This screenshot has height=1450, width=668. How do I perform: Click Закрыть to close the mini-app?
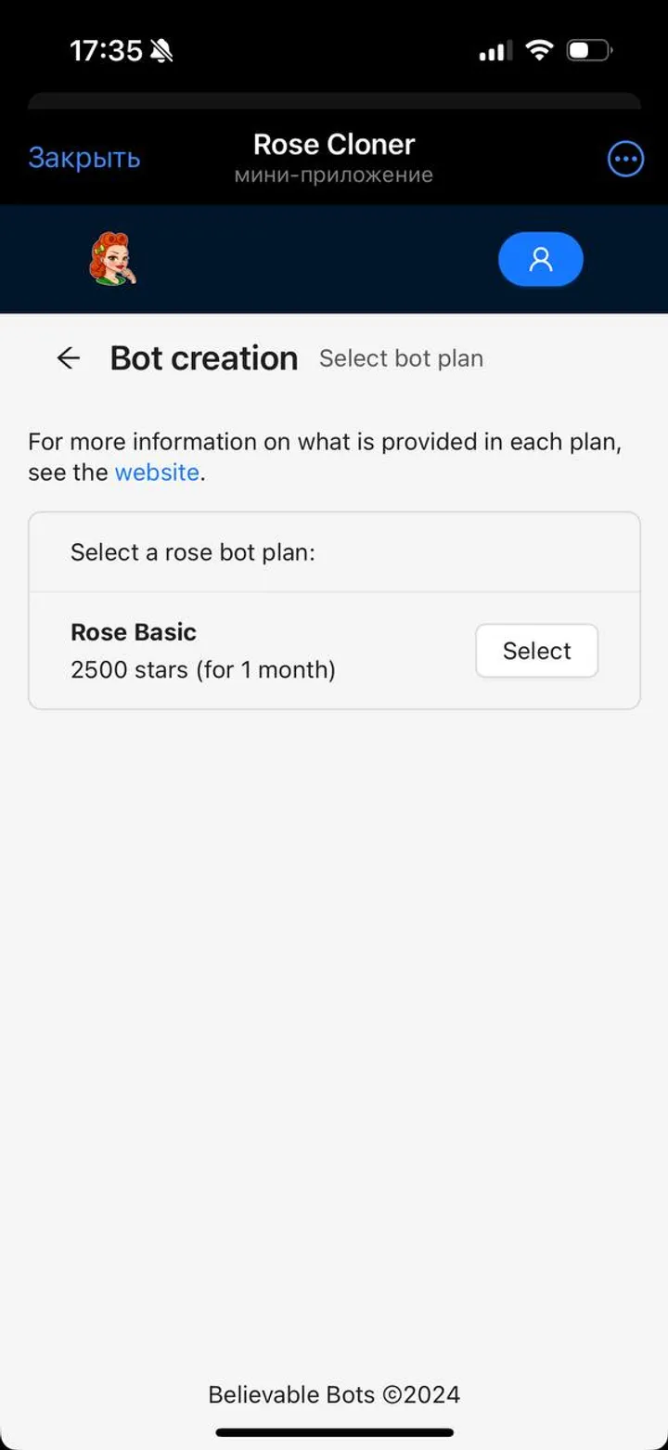(x=83, y=158)
